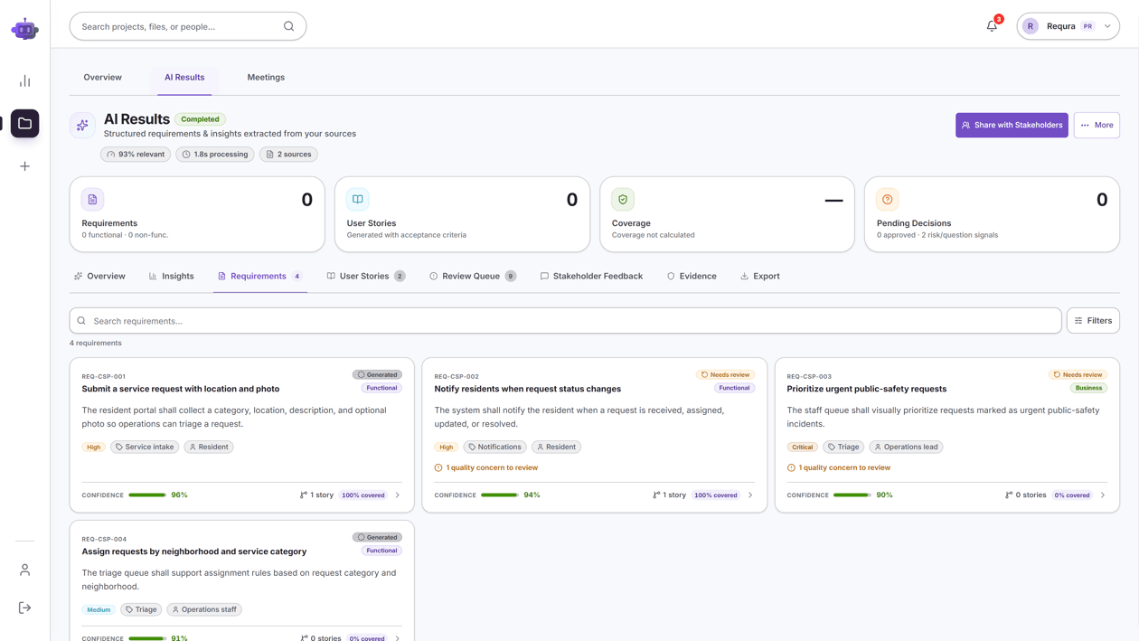This screenshot has width=1139, height=641.
Task: Open the Review Queue sub-tab
Action: pos(473,277)
